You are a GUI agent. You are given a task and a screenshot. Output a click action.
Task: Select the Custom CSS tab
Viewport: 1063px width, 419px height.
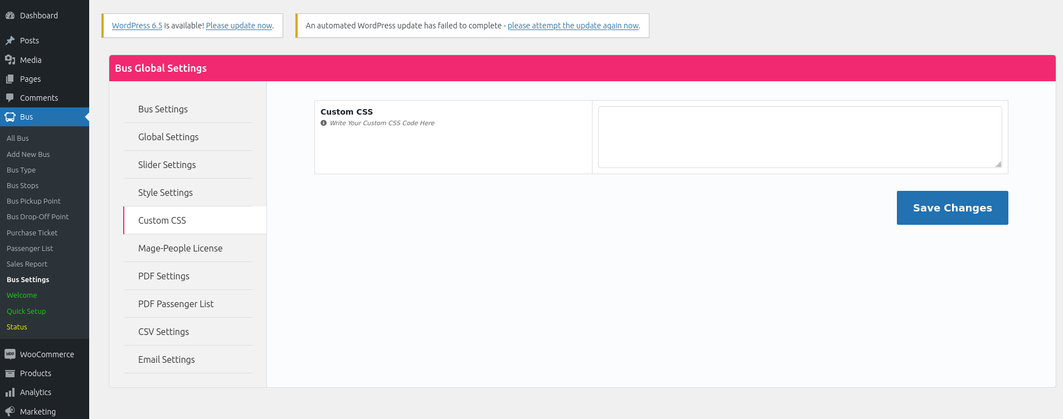(195, 220)
